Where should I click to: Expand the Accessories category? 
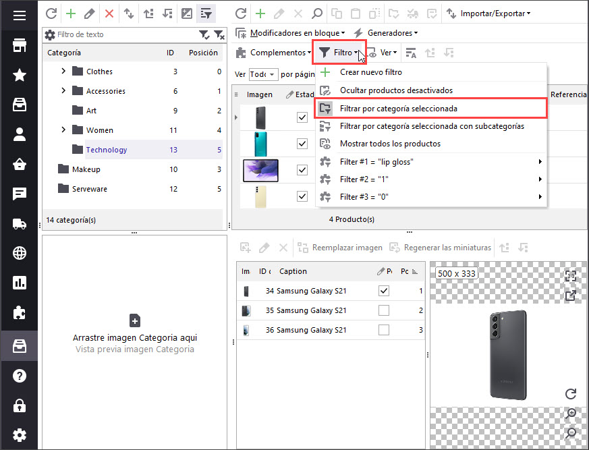point(63,90)
